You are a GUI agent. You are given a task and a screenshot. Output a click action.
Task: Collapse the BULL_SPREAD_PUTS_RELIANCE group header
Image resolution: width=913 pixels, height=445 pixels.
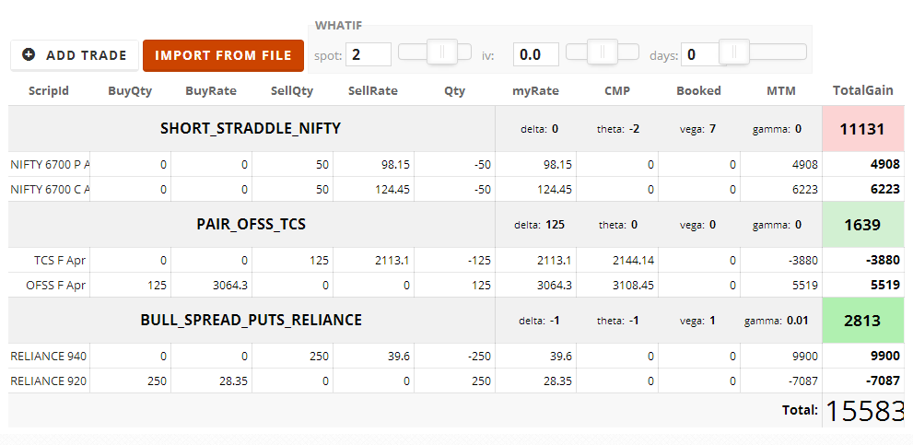click(251, 320)
